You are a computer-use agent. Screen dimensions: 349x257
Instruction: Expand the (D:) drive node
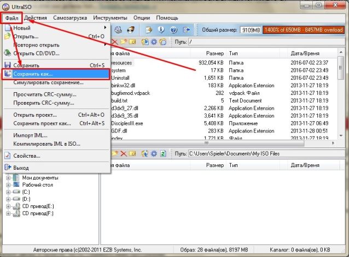click(8, 199)
